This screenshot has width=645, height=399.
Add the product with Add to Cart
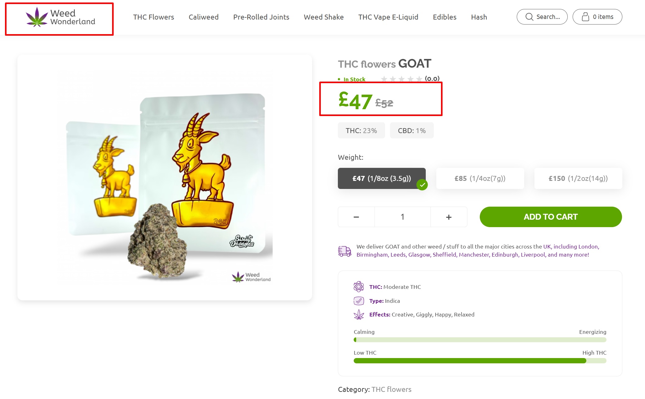(551, 217)
